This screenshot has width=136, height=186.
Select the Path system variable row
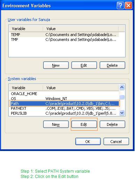tap(65, 103)
